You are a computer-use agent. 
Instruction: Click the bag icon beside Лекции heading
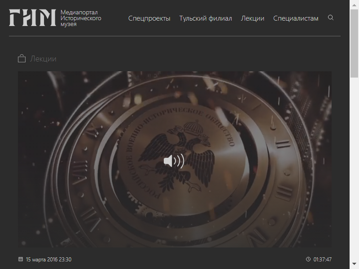pos(22,59)
